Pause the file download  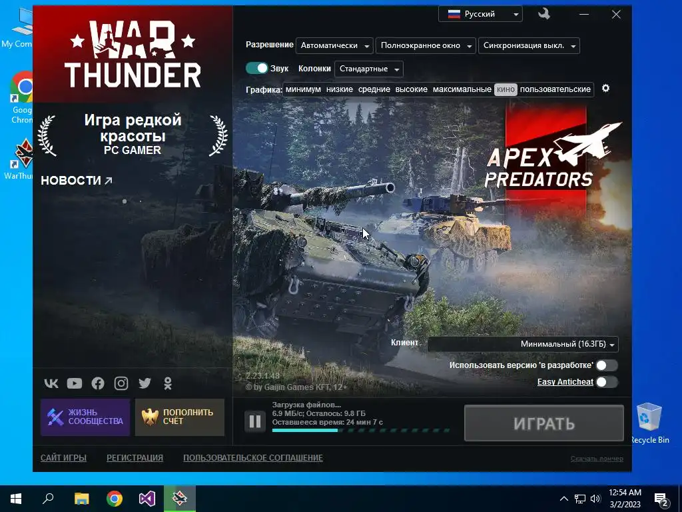click(255, 421)
